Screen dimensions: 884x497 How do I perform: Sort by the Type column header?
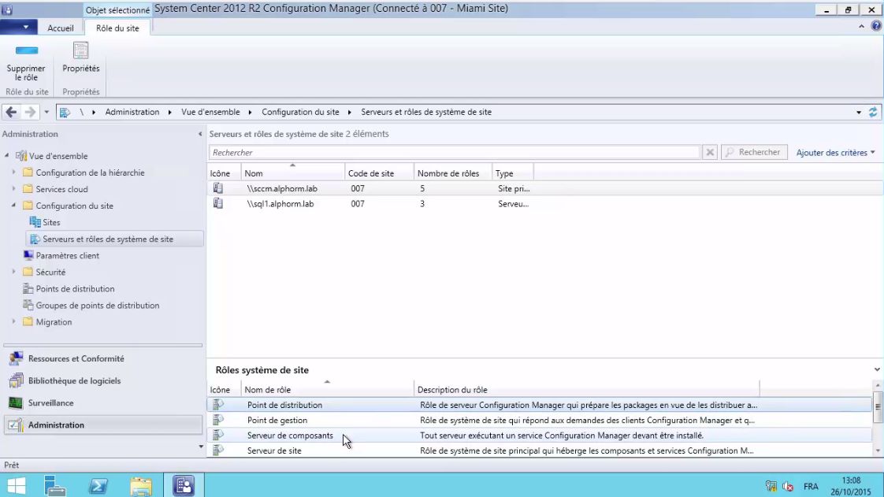[x=512, y=173]
